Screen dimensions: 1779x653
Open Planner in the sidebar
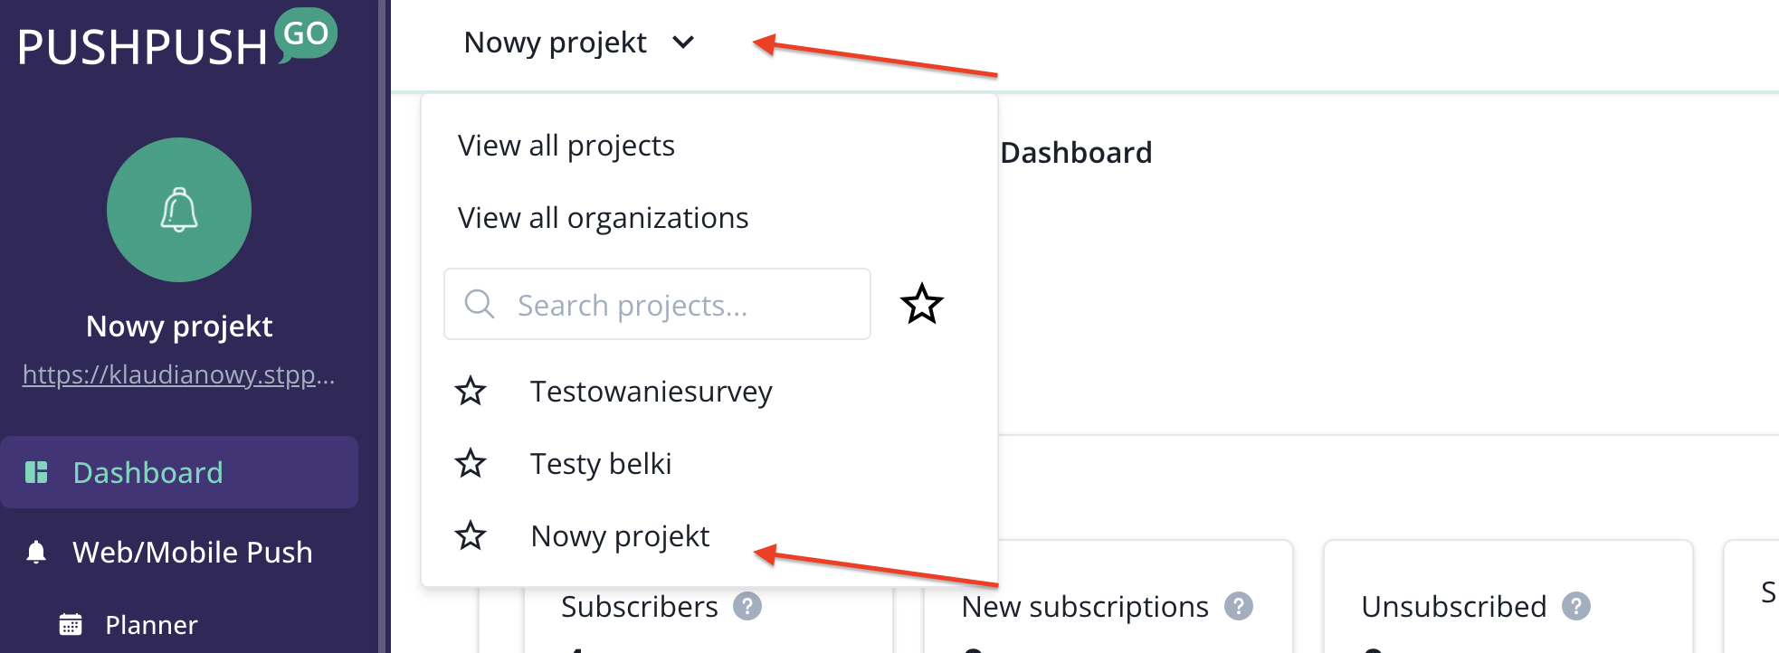pos(151,625)
